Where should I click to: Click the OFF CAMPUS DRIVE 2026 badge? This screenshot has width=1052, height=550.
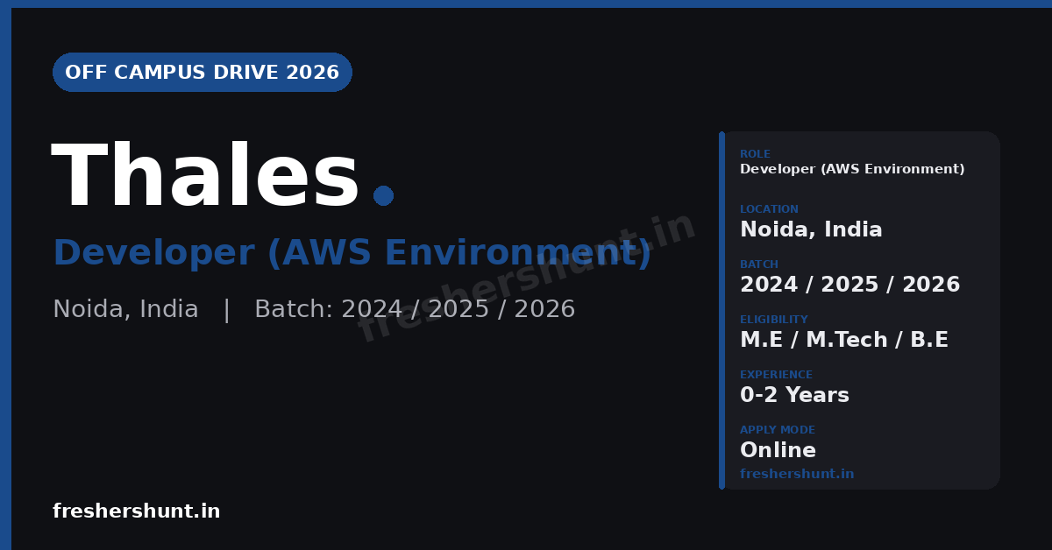(x=203, y=73)
